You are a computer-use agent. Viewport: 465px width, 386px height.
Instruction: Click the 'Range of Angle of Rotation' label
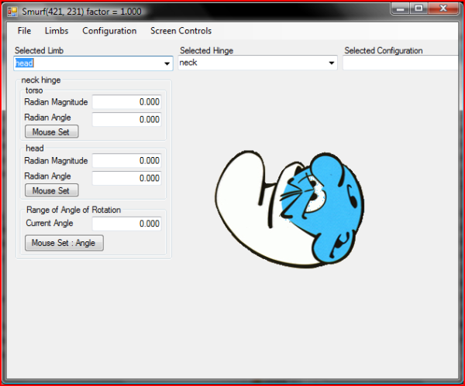[74, 210]
